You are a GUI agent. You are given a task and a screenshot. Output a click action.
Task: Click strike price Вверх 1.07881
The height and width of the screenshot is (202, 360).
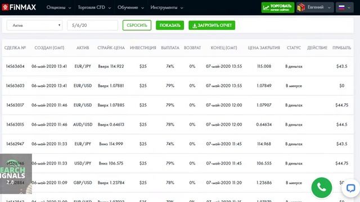(111, 86)
